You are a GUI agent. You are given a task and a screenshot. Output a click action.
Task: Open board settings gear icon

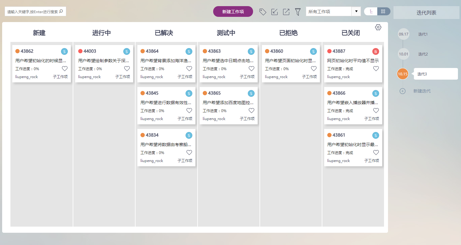(x=378, y=27)
